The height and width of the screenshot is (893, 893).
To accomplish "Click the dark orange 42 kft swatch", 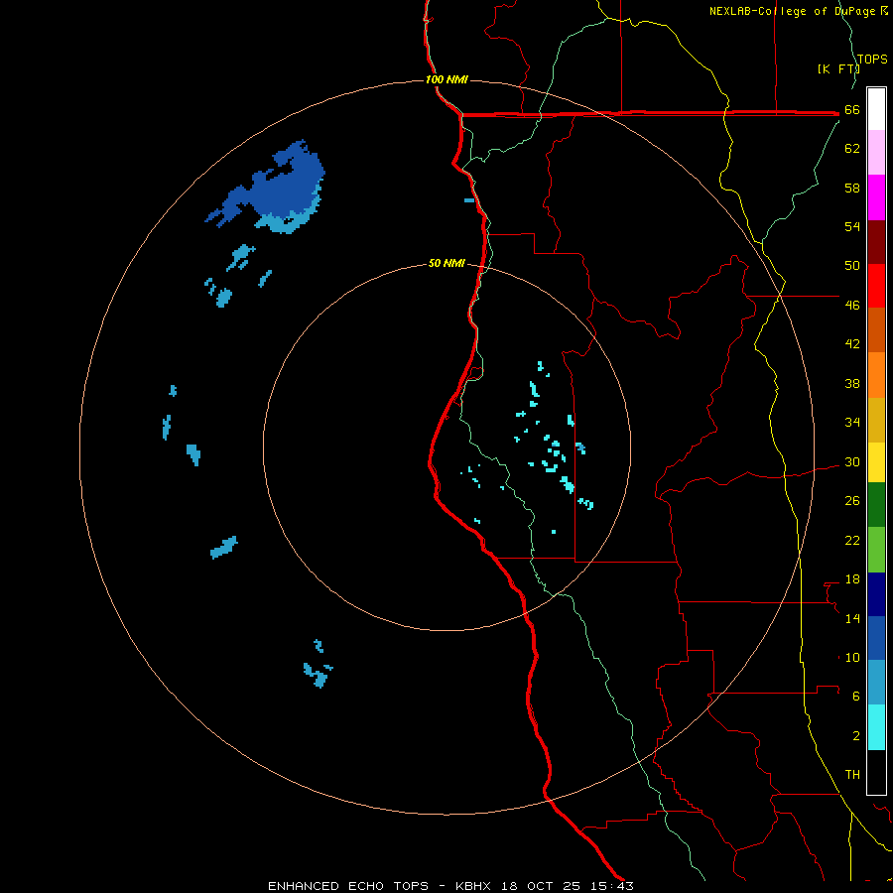I will (x=876, y=329).
